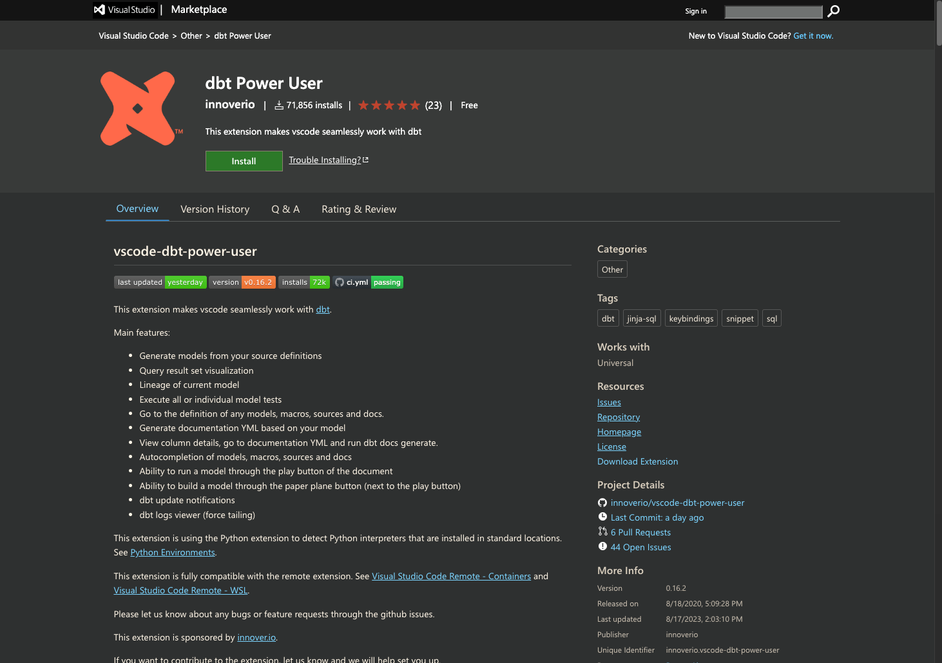Select the Other category chip

[x=612, y=269]
